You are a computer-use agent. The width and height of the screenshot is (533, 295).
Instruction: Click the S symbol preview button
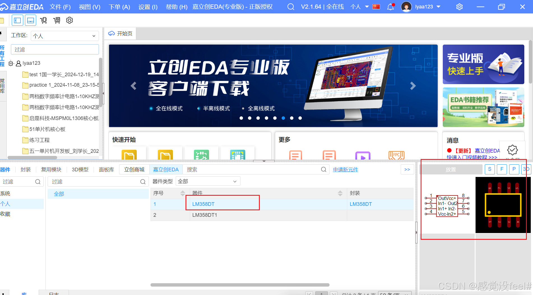pyautogui.click(x=490, y=169)
